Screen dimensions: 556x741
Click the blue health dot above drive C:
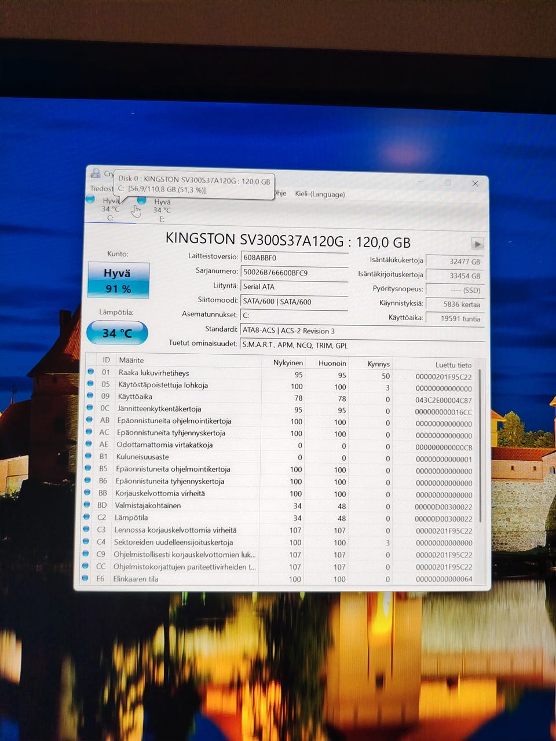[x=90, y=199]
